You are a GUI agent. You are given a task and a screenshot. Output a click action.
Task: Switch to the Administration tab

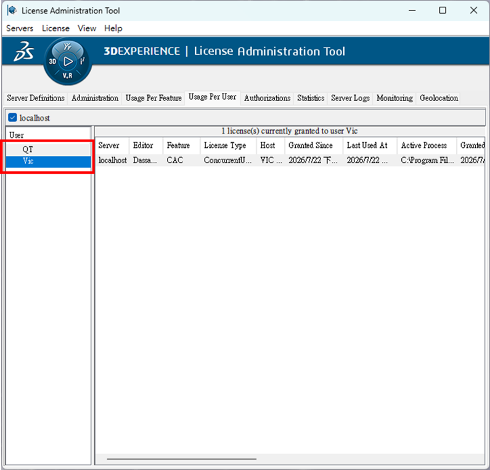pos(95,98)
